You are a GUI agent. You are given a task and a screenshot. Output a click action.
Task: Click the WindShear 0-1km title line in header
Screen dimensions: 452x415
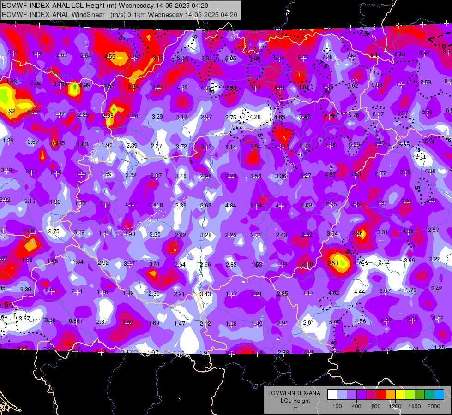coord(120,15)
